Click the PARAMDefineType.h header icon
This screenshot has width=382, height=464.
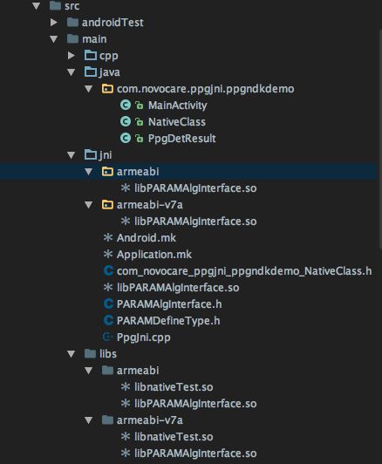click(x=108, y=320)
